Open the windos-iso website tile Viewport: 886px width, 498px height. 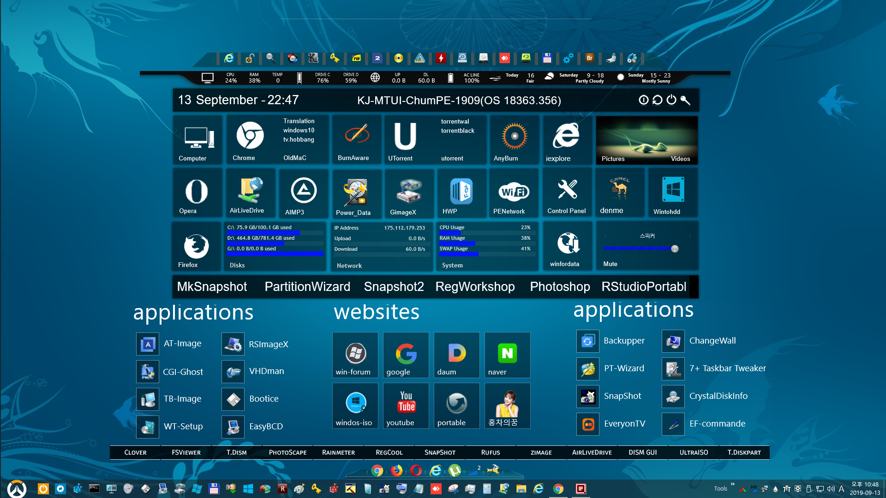point(355,406)
